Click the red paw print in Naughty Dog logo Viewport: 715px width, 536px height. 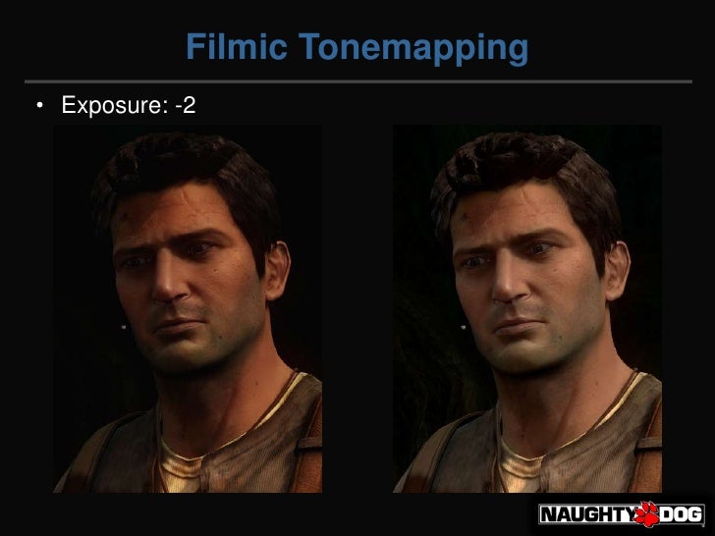click(646, 513)
